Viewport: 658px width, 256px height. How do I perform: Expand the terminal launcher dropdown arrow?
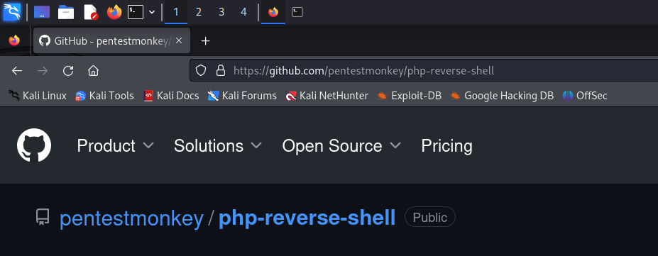coord(153,12)
